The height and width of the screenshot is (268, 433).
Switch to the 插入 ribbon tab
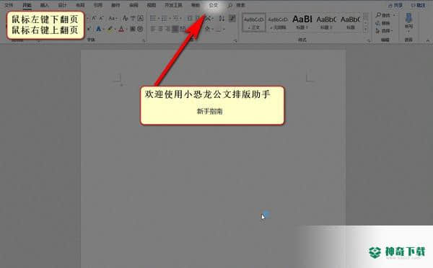tap(44, 5)
